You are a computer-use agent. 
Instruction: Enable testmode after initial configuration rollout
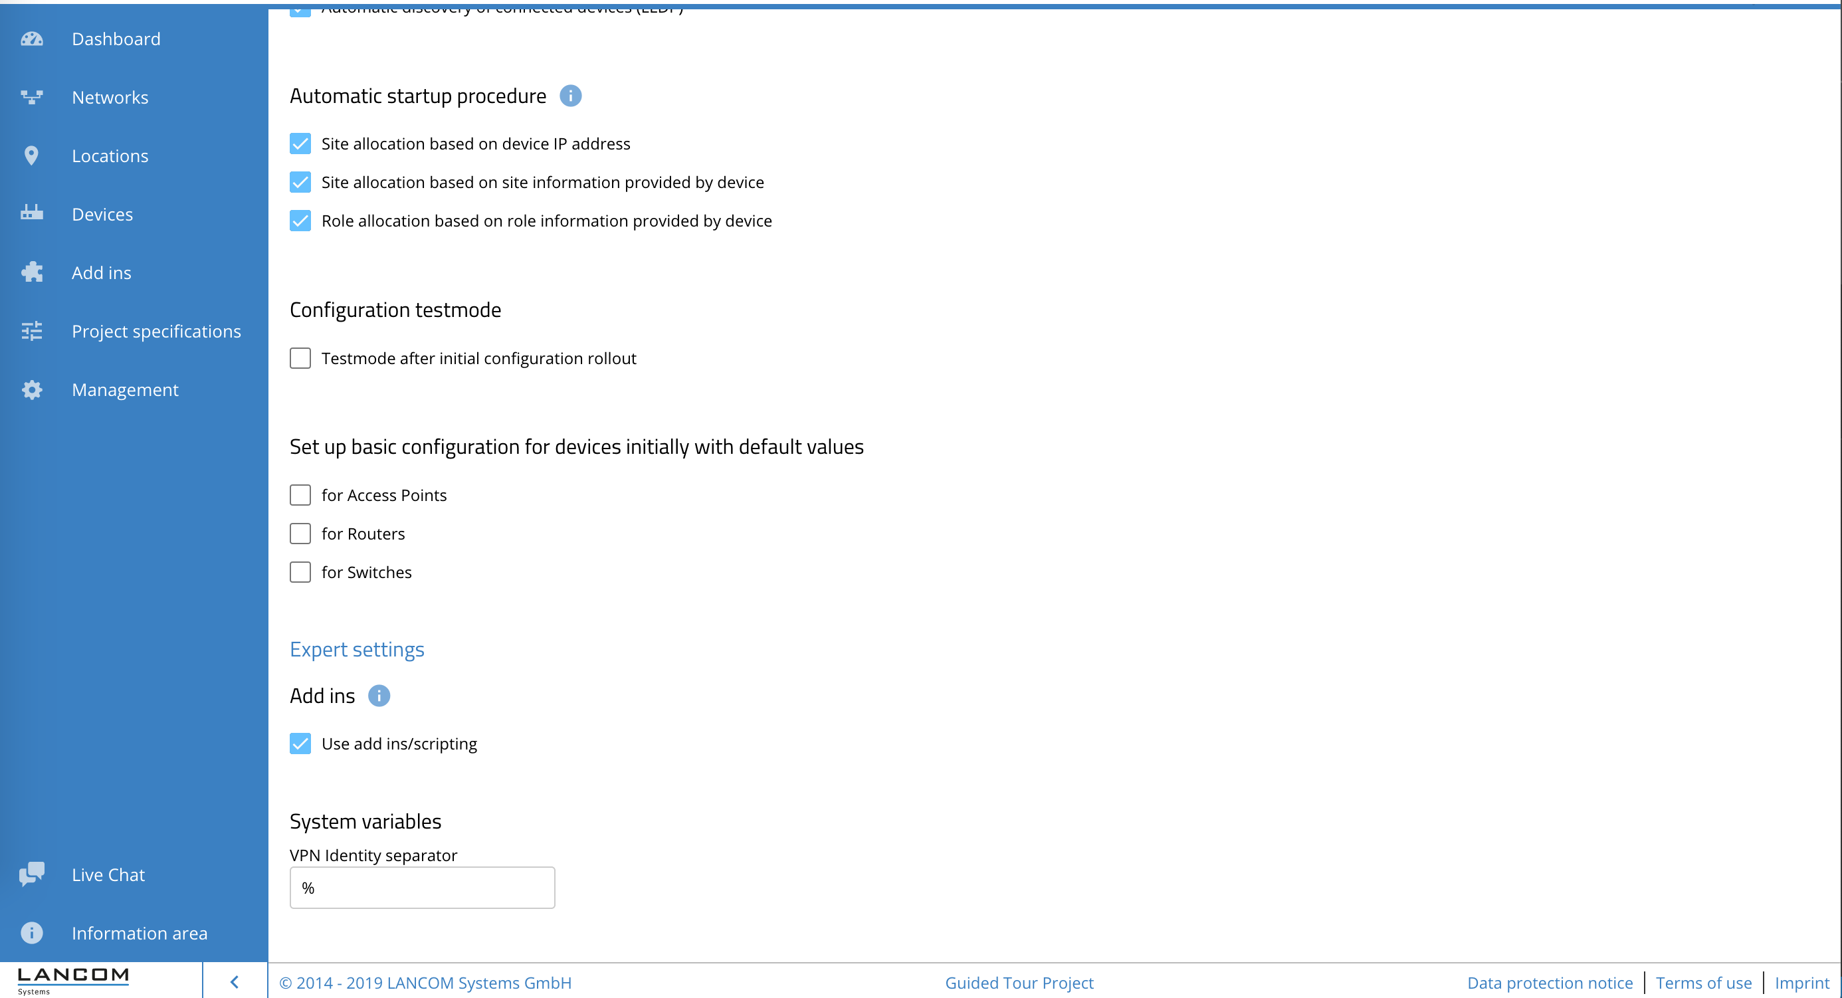tap(300, 358)
